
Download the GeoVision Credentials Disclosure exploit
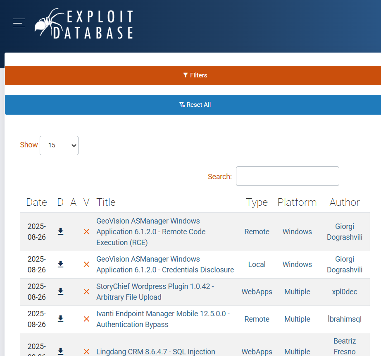[x=60, y=264]
